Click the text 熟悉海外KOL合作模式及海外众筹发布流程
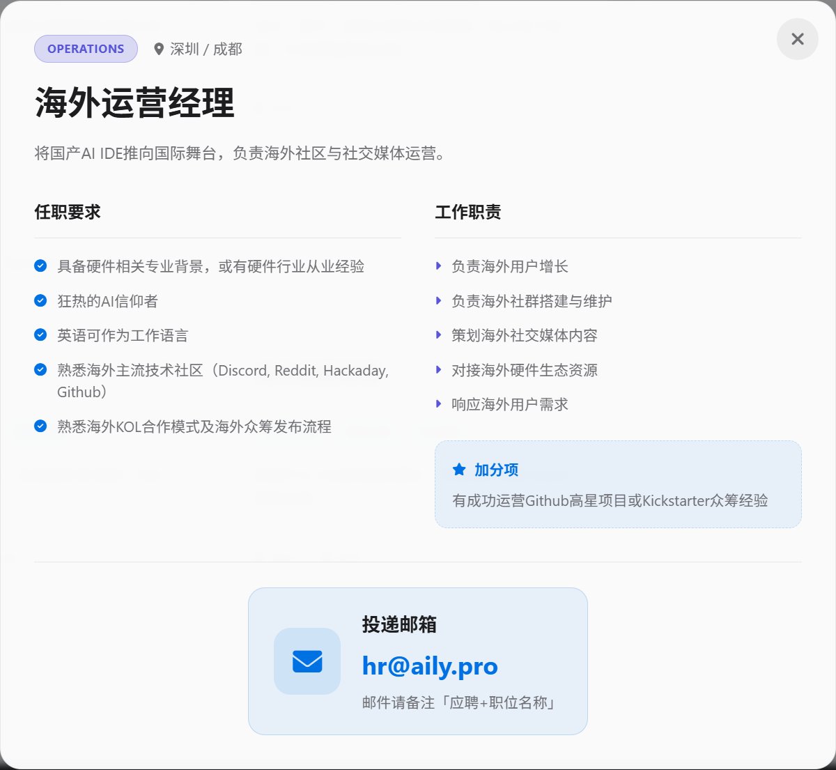This screenshot has width=836, height=770. click(x=194, y=426)
